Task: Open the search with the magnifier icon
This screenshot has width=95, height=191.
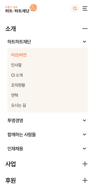Action: pyautogui.click(x=75, y=8)
